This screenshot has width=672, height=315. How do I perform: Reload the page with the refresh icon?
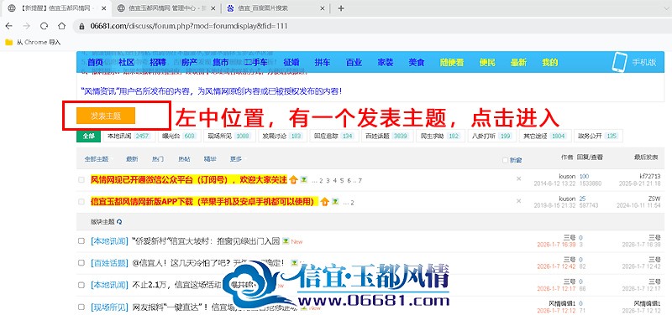[44, 26]
